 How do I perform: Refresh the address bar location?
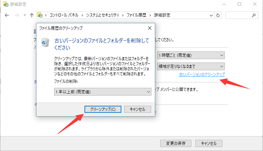218,15
